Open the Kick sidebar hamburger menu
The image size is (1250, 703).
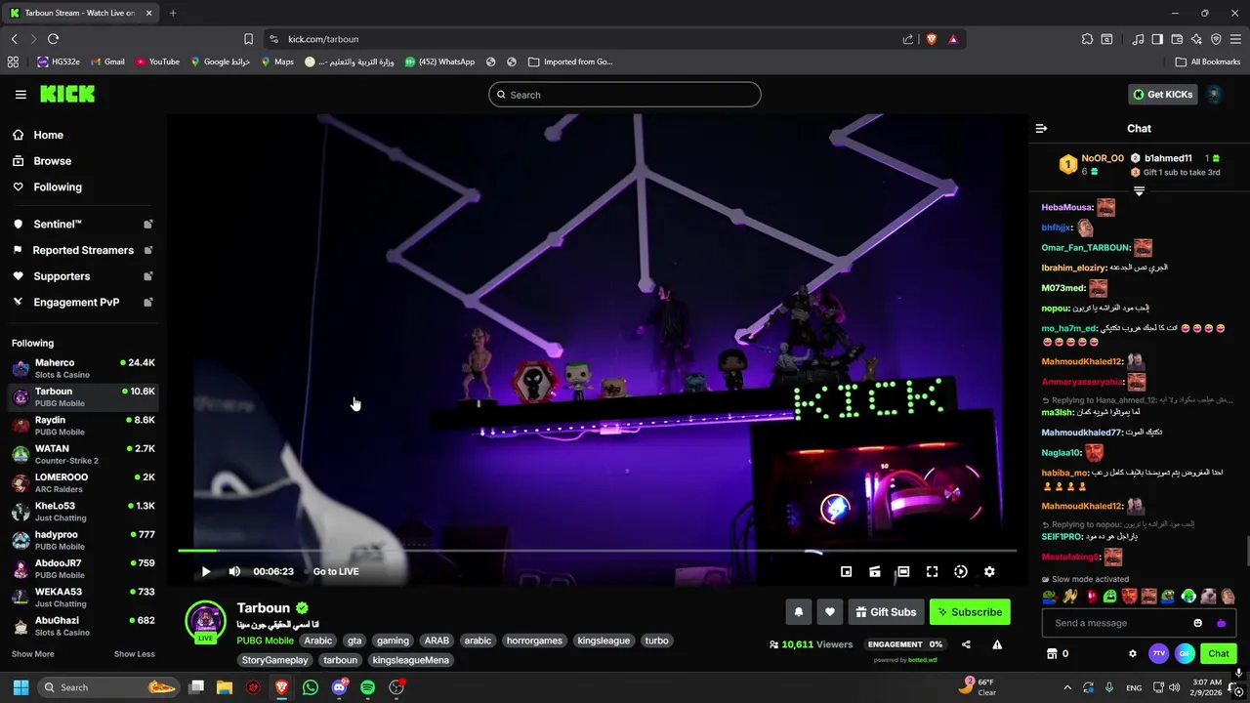21,95
